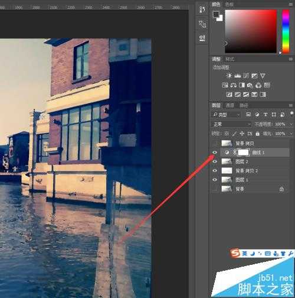Hide the 曲线 1 adjustment layer
This screenshot has height=298, width=295.
click(215, 153)
